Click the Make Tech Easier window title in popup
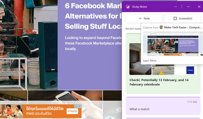 coord(183,27)
